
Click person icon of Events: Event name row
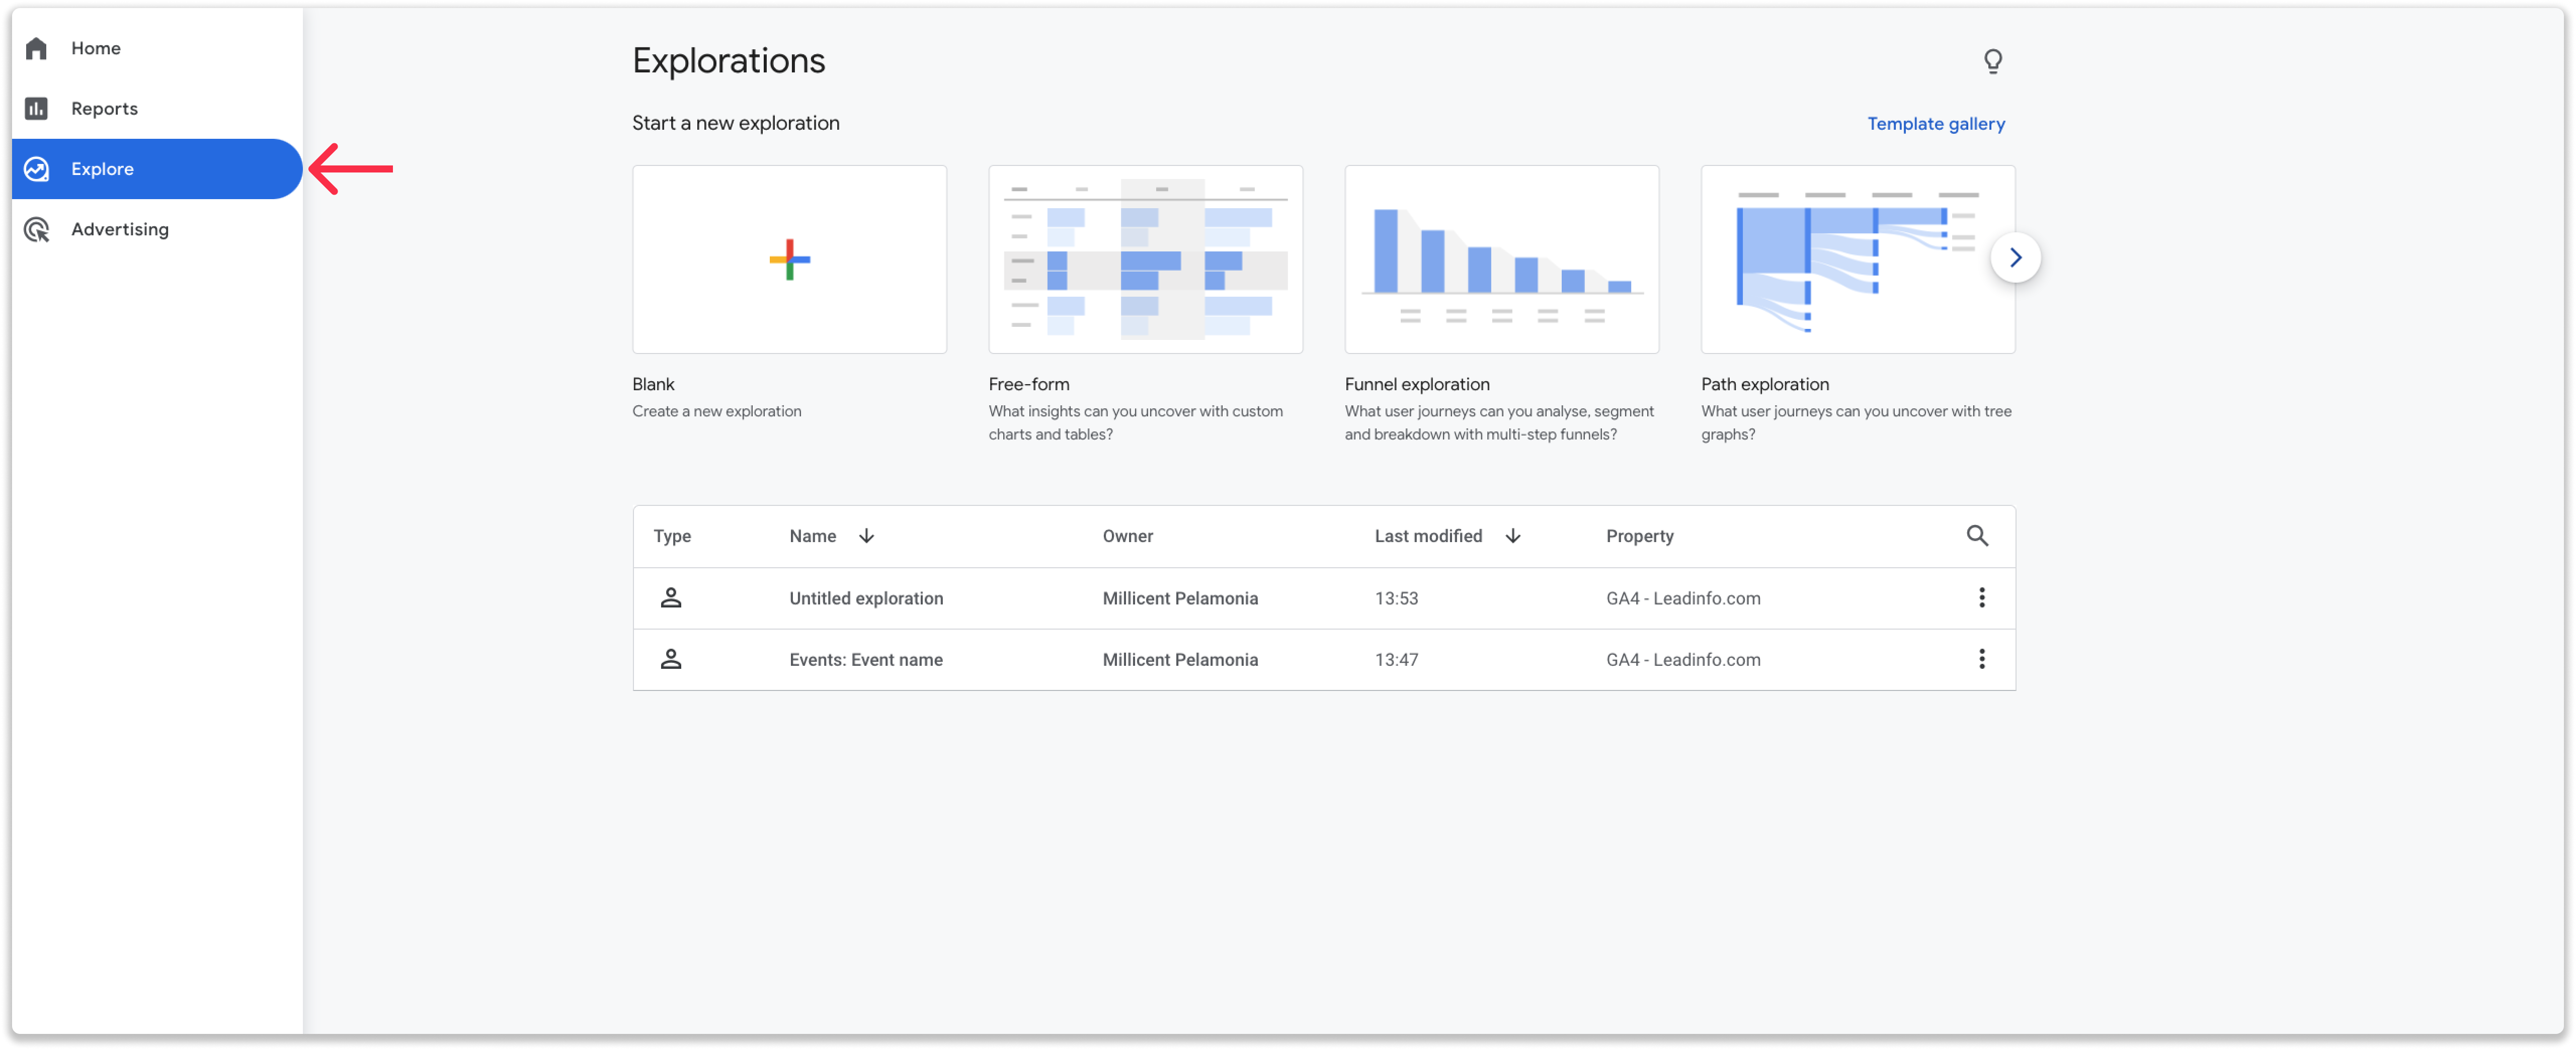coord(671,658)
